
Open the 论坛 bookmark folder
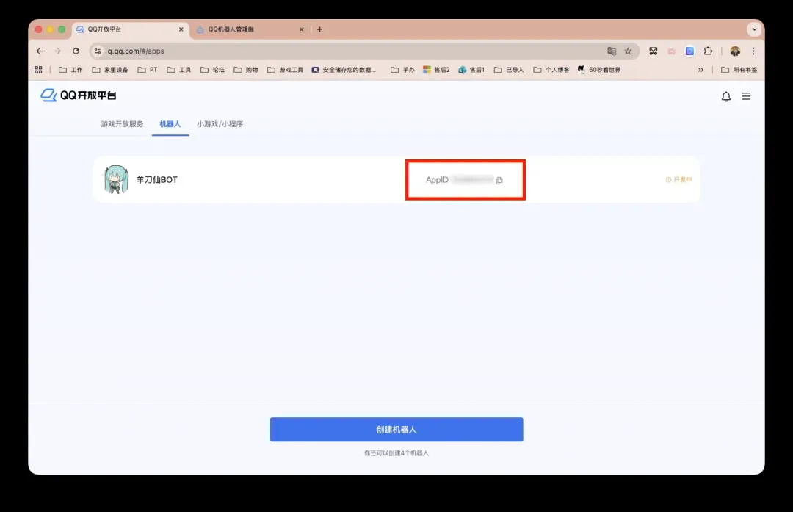click(212, 70)
